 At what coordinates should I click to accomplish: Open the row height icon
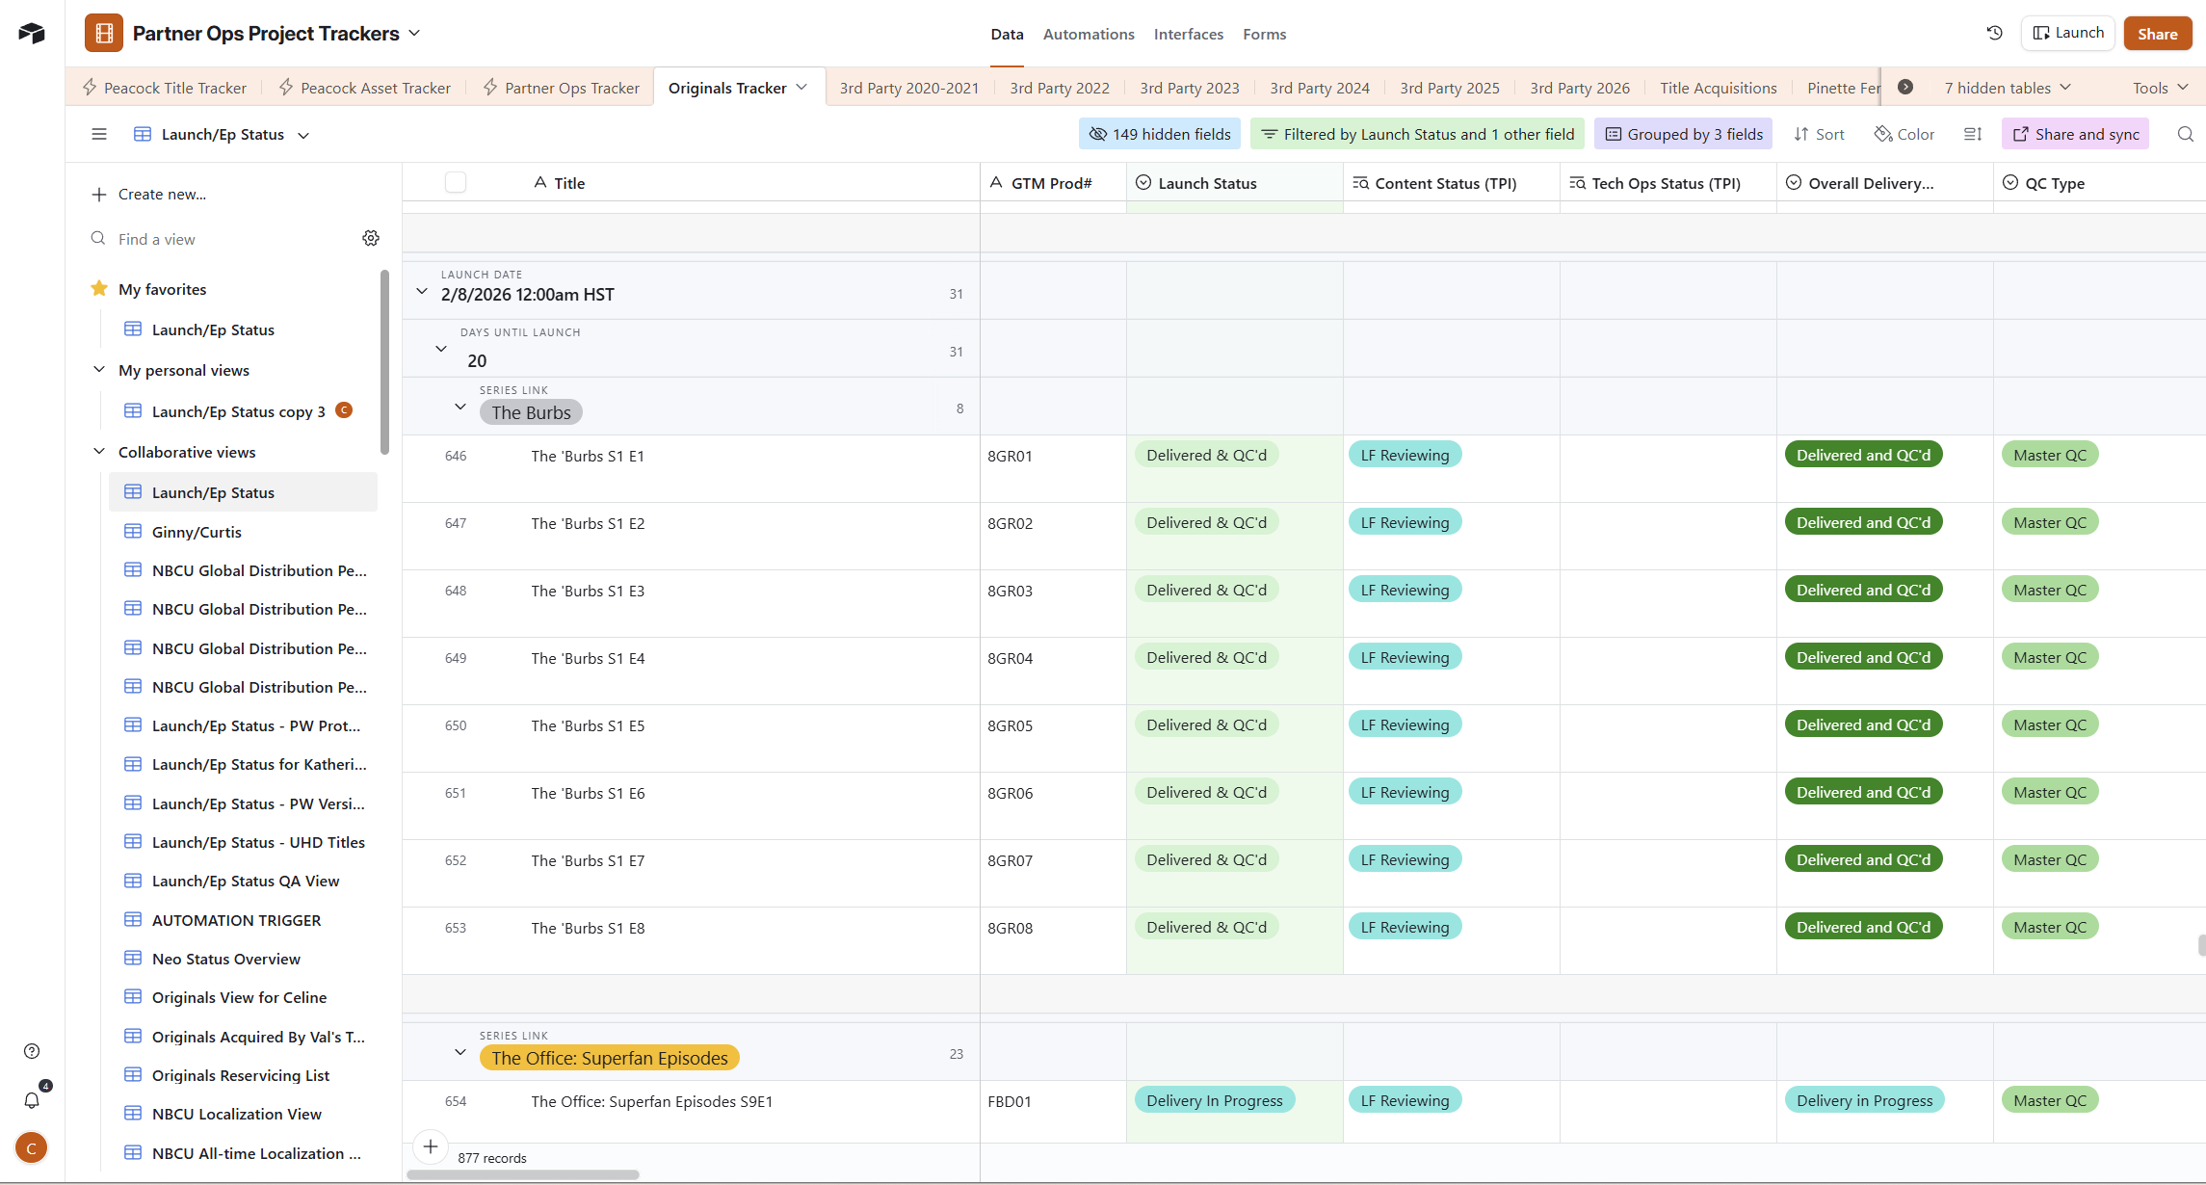tap(1972, 135)
